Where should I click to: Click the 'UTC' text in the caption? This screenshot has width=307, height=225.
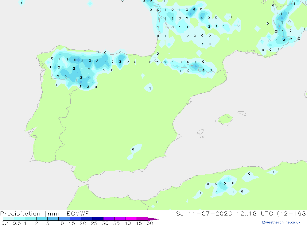tap(267, 214)
